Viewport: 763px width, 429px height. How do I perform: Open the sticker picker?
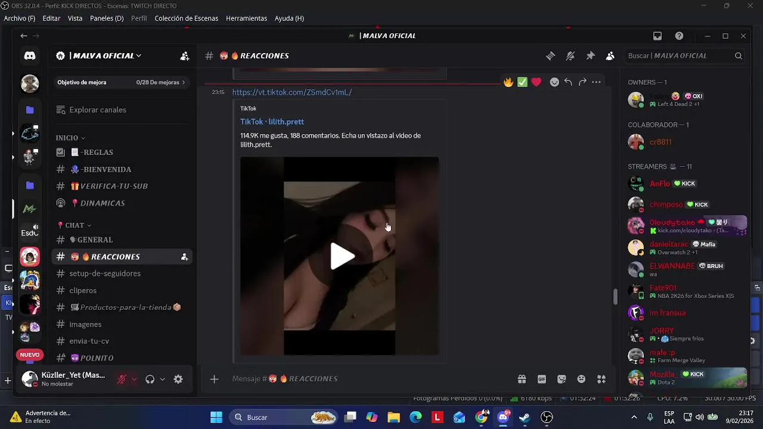click(562, 379)
